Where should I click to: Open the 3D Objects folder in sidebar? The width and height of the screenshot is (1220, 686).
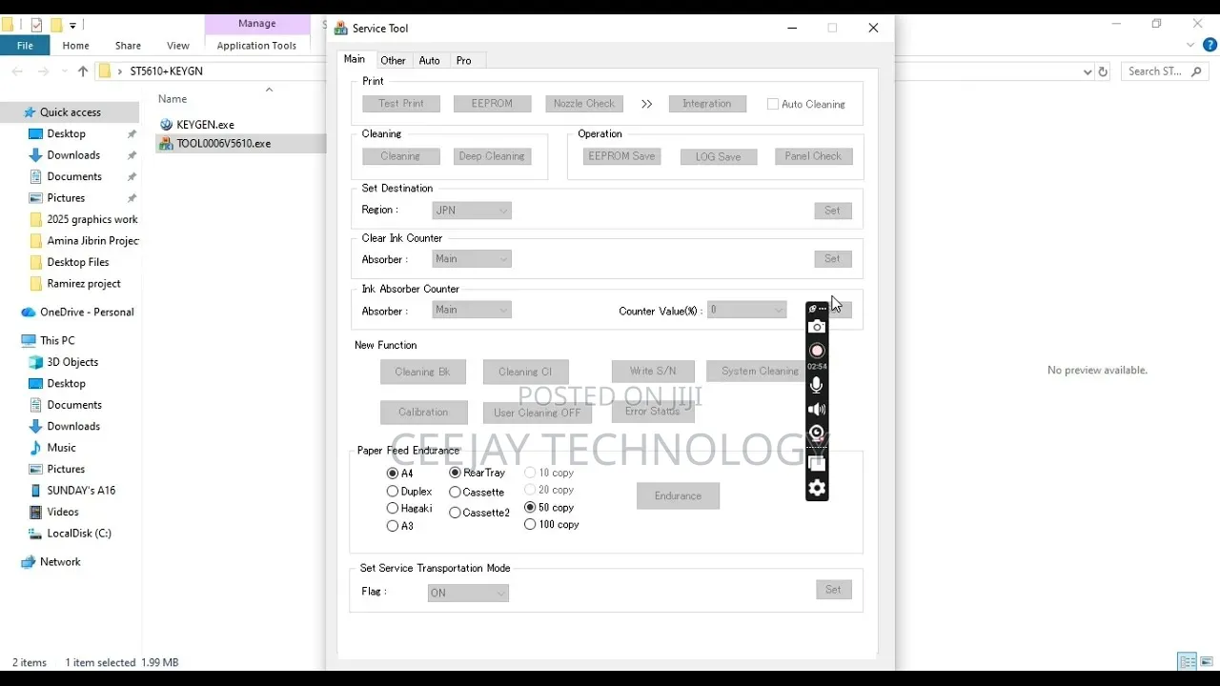tap(72, 362)
